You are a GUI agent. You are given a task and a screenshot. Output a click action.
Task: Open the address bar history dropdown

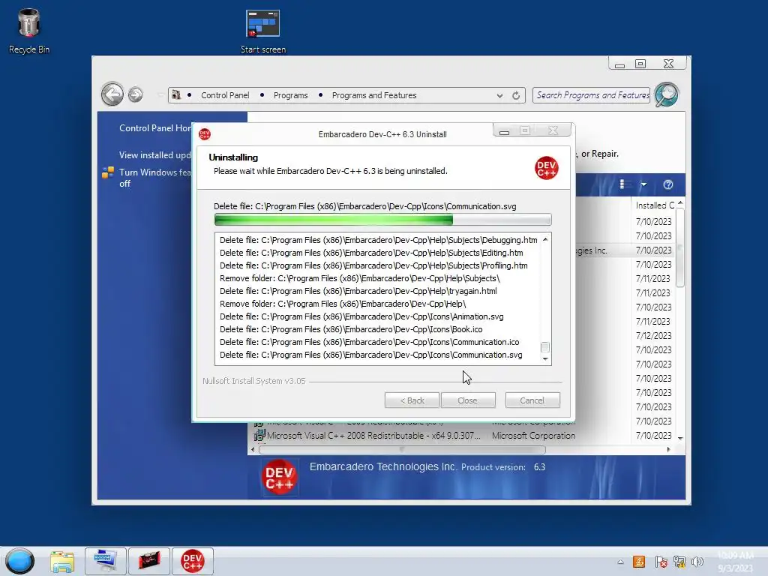499,95
